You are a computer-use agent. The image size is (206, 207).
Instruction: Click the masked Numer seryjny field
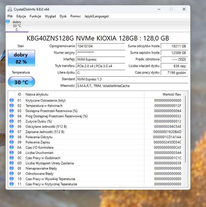pos(100,53)
